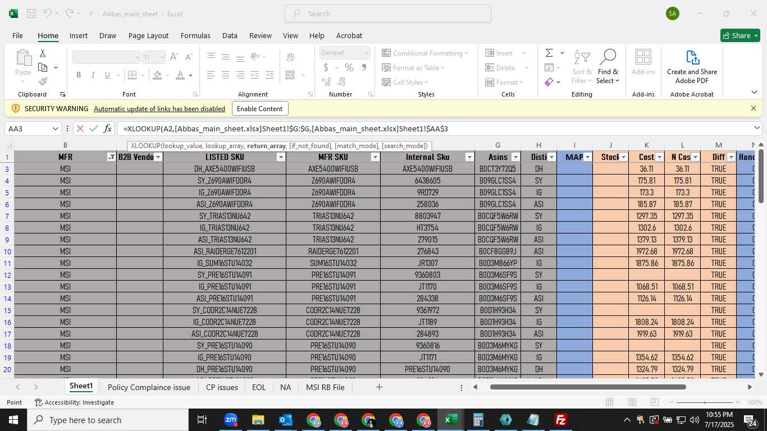Select the EOL sheet tab
This screenshot has width=767, height=431.
coord(259,387)
